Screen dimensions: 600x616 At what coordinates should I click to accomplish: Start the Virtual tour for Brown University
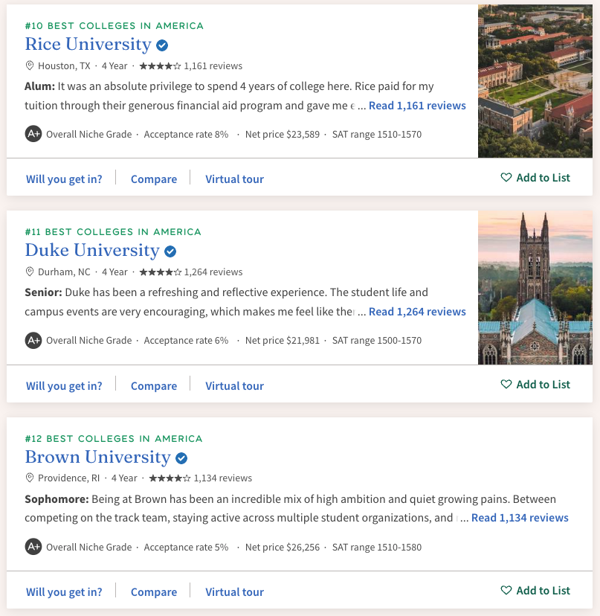click(234, 592)
